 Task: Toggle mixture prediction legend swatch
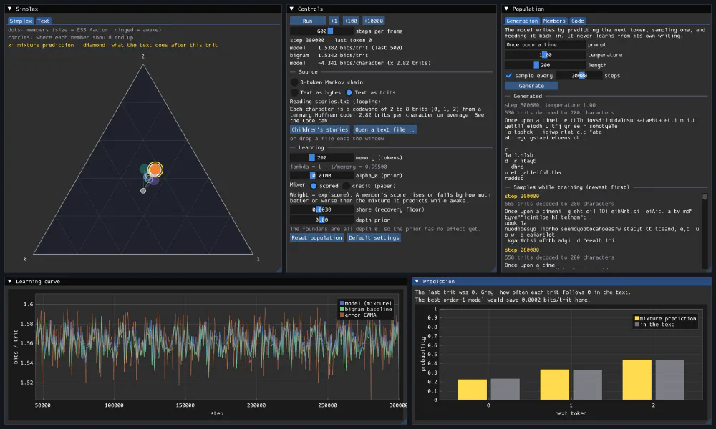coord(637,318)
